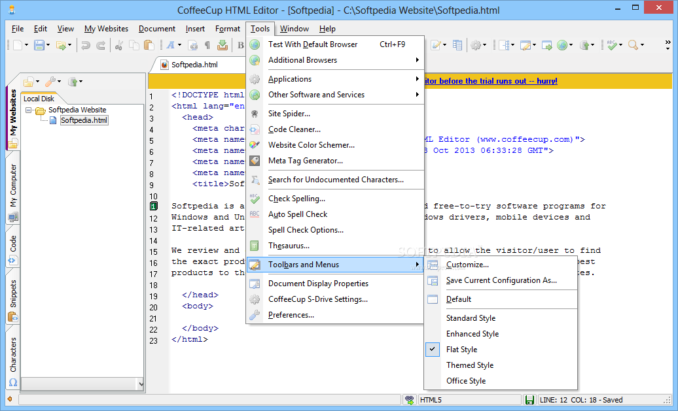Open the Window menu in menu bar
The image size is (678, 411).
(x=294, y=29)
